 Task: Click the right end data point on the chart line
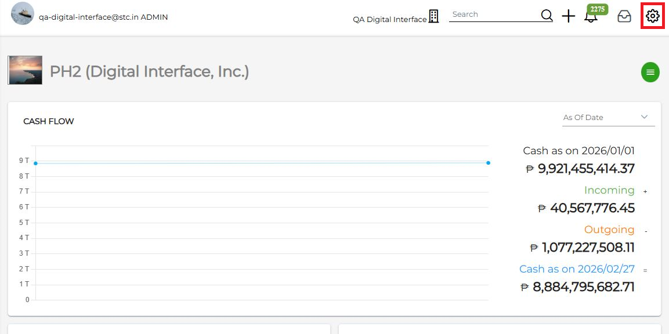click(488, 163)
